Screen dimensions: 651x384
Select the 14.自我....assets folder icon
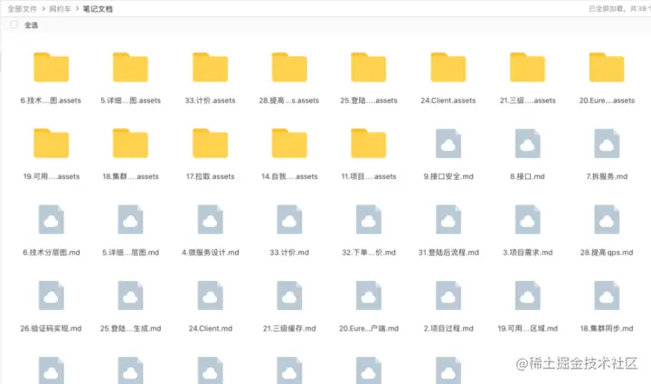click(x=289, y=143)
